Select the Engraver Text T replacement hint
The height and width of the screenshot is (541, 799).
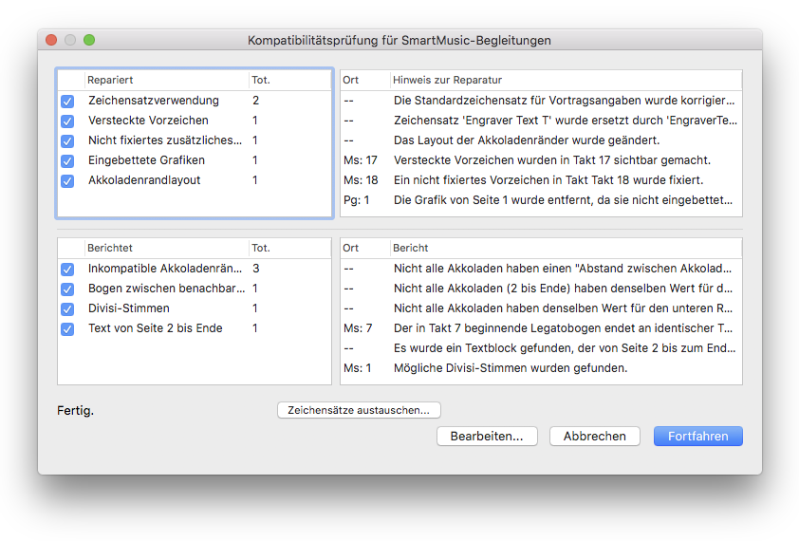tap(566, 121)
